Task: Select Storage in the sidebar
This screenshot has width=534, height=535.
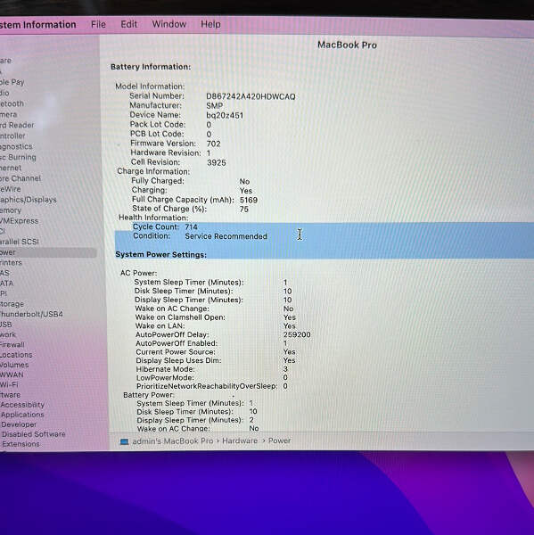Action: click(12, 304)
